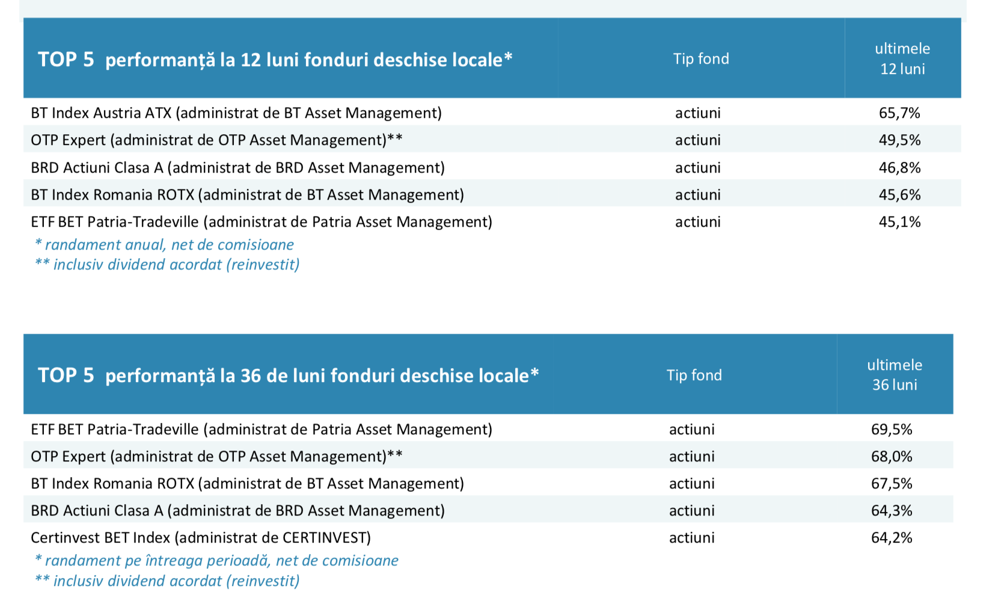Click the 67,5% performance value
Image resolution: width=998 pixels, height=604 pixels.
tap(892, 484)
